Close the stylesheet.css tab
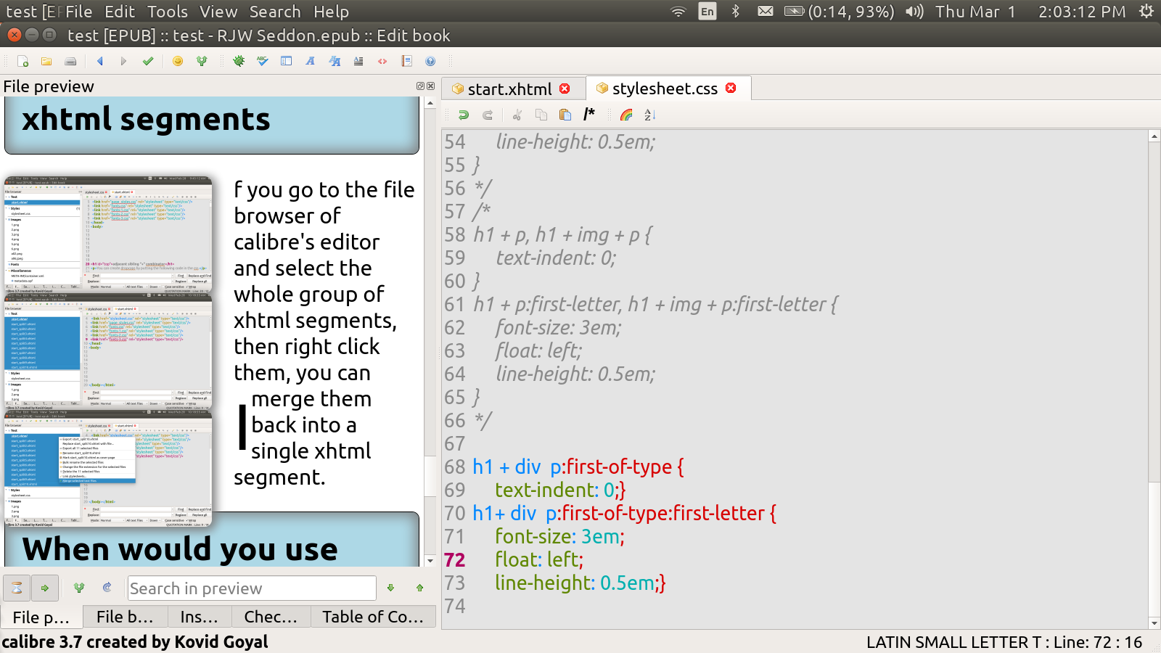This screenshot has height=653, width=1161. pos(731,88)
